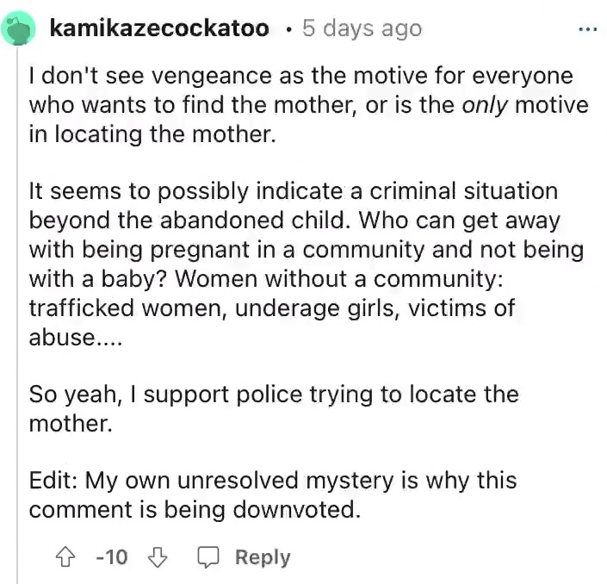Open the kamikazecockatoo user profile link
This screenshot has width=607, height=584.
coord(159,28)
